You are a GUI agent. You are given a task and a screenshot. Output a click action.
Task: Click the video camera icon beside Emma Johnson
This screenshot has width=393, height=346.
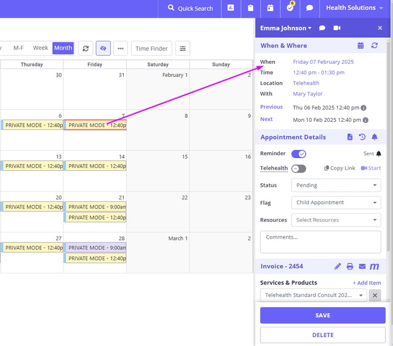337,28
